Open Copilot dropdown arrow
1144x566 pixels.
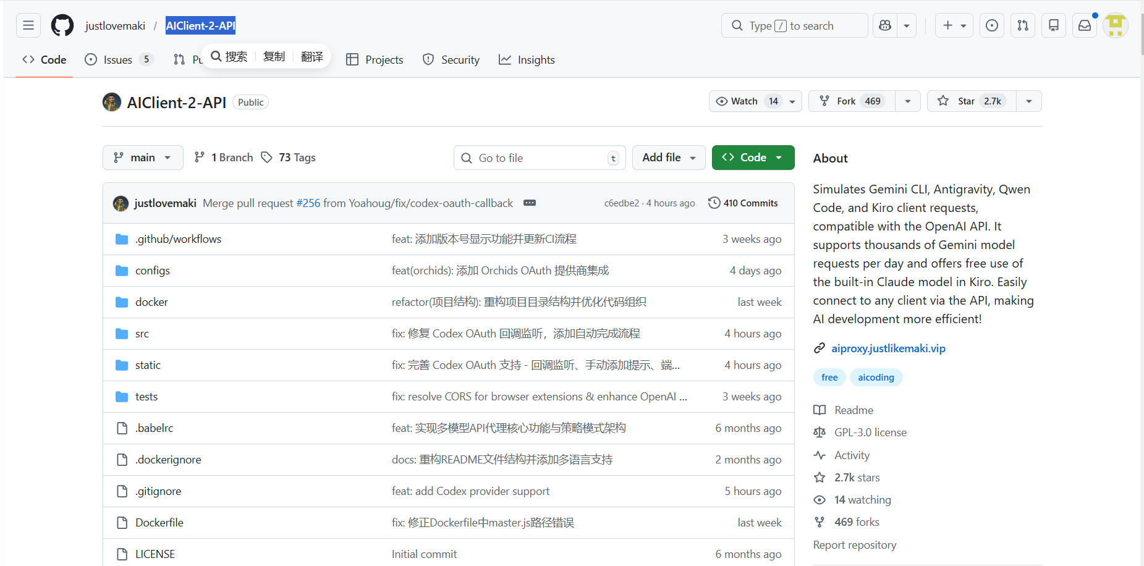click(x=907, y=25)
